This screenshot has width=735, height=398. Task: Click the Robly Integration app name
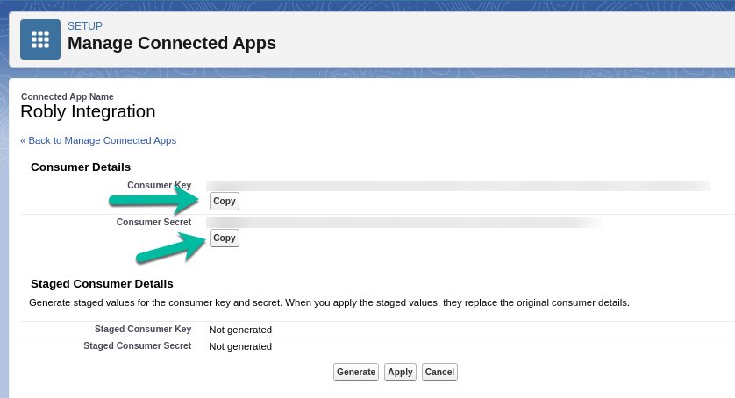(x=88, y=111)
